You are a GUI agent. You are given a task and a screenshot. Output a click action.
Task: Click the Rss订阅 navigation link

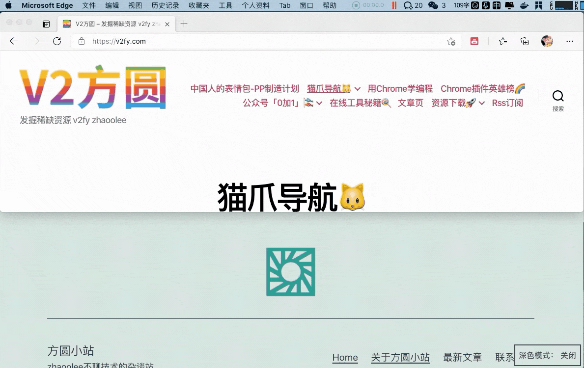(x=507, y=103)
